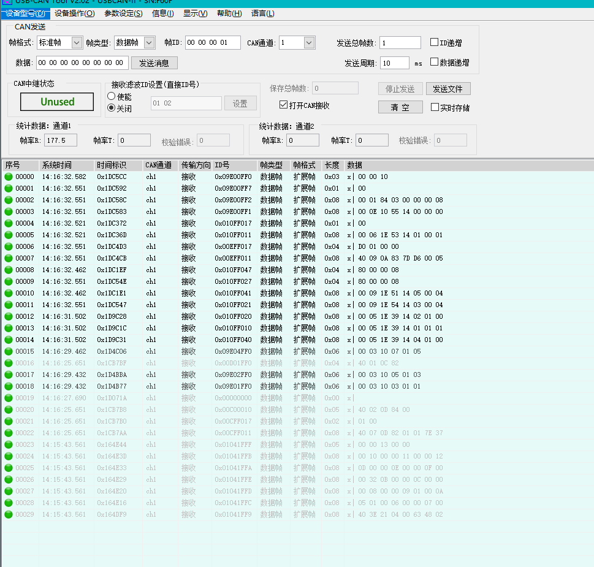Click the CAN通道 column header
Screen dimensions: 594x567
pyautogui.click(x=160, y=165)
